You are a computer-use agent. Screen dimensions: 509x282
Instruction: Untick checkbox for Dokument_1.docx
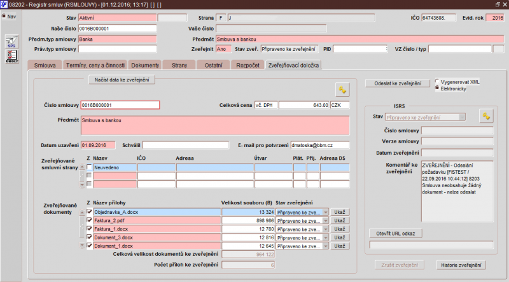click(89, 246)
